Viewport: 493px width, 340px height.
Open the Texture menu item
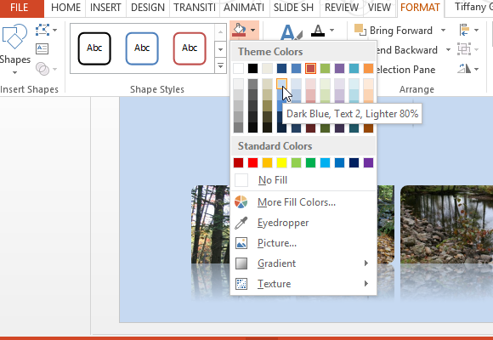[303, 284]
